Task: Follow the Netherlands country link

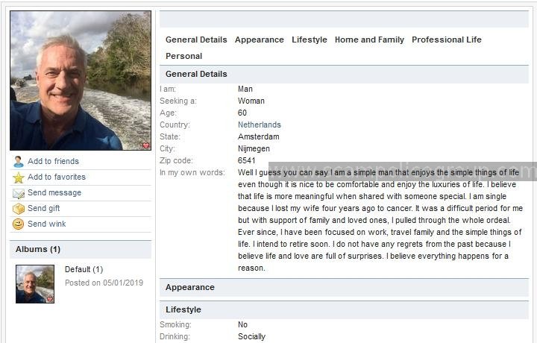Action: pos(260,125)
